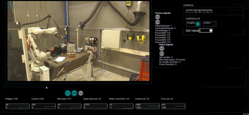Click the 'ParamSelectInt: 1' line
Image resolution: width=249 pixels, height=115 pixels.
coord(163,26)
